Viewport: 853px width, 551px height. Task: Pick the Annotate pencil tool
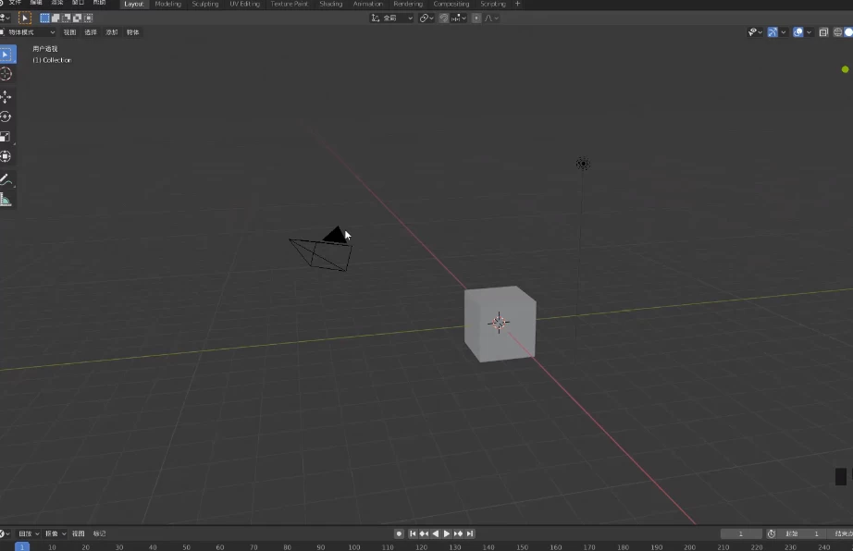[x=6, y=178]
